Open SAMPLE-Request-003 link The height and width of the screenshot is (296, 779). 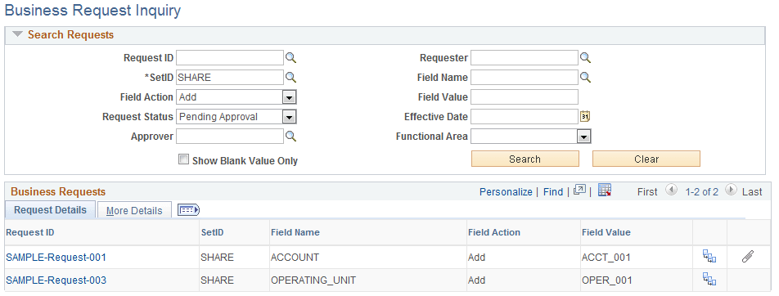56,280
